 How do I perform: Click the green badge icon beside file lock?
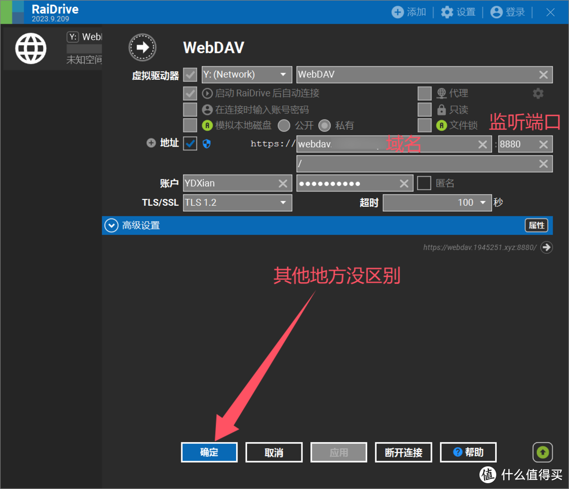pos(442,126)
